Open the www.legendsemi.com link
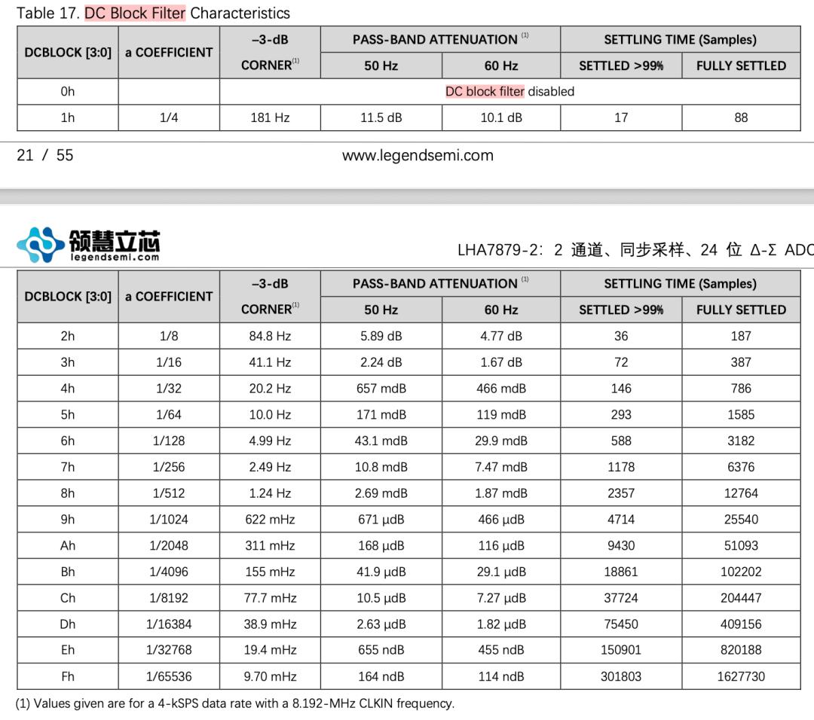The image size is (814, 720). coord(418,155)
